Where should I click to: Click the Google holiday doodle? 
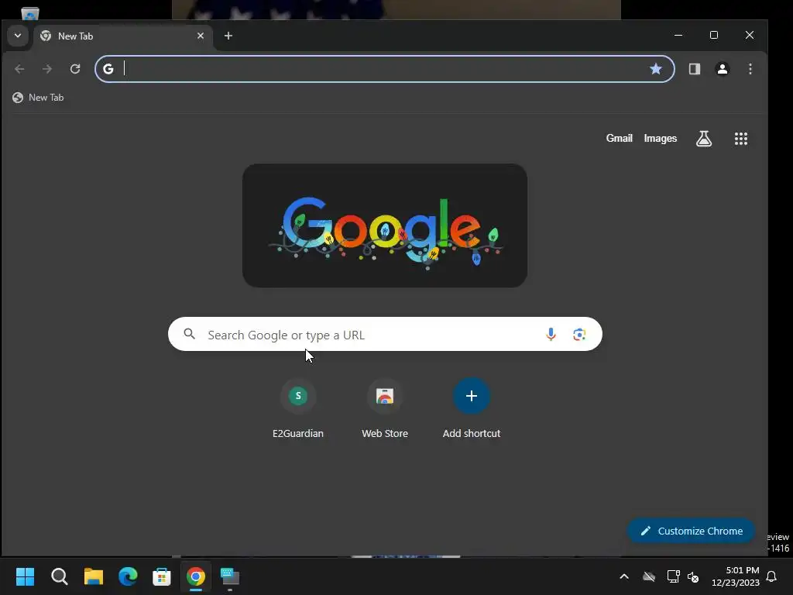385,225
